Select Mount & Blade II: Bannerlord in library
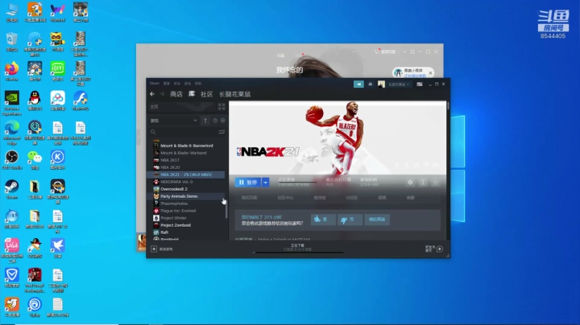 coord(186,146)
